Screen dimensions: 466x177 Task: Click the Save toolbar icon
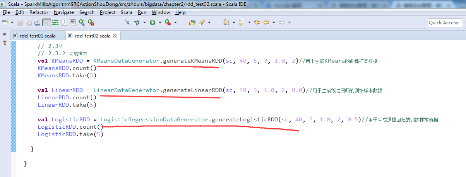pos(20,23)
